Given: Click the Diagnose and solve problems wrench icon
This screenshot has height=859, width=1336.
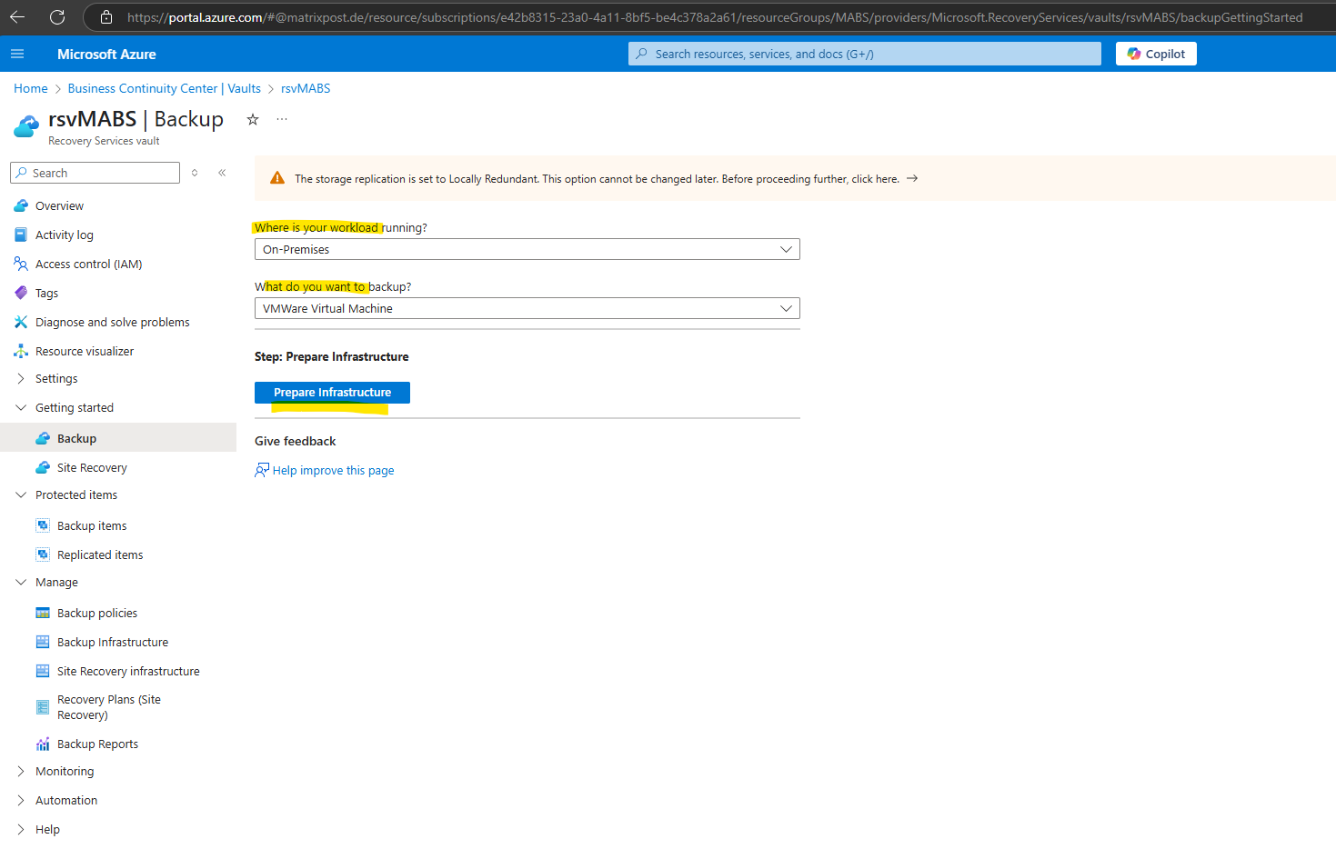Looking at the screenshot, I should click(x=21, y=322).
